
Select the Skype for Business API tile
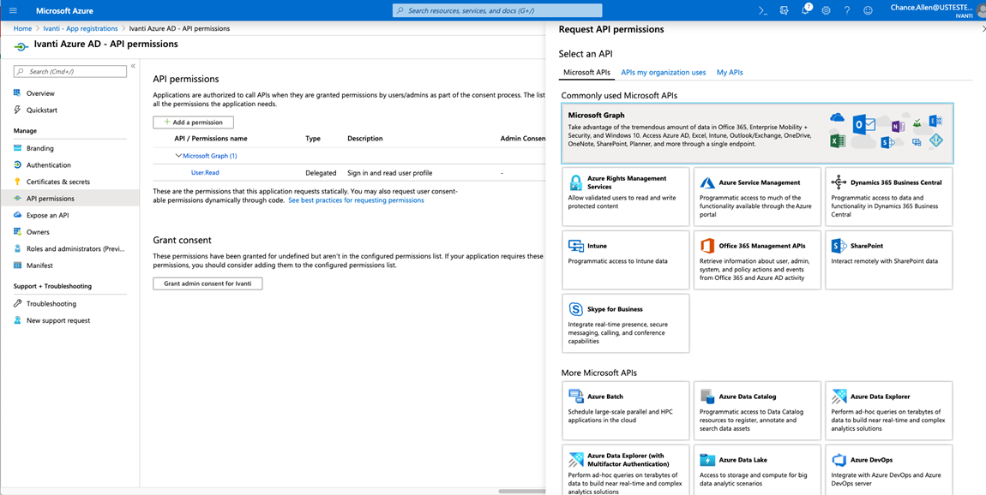coord(625,323)
